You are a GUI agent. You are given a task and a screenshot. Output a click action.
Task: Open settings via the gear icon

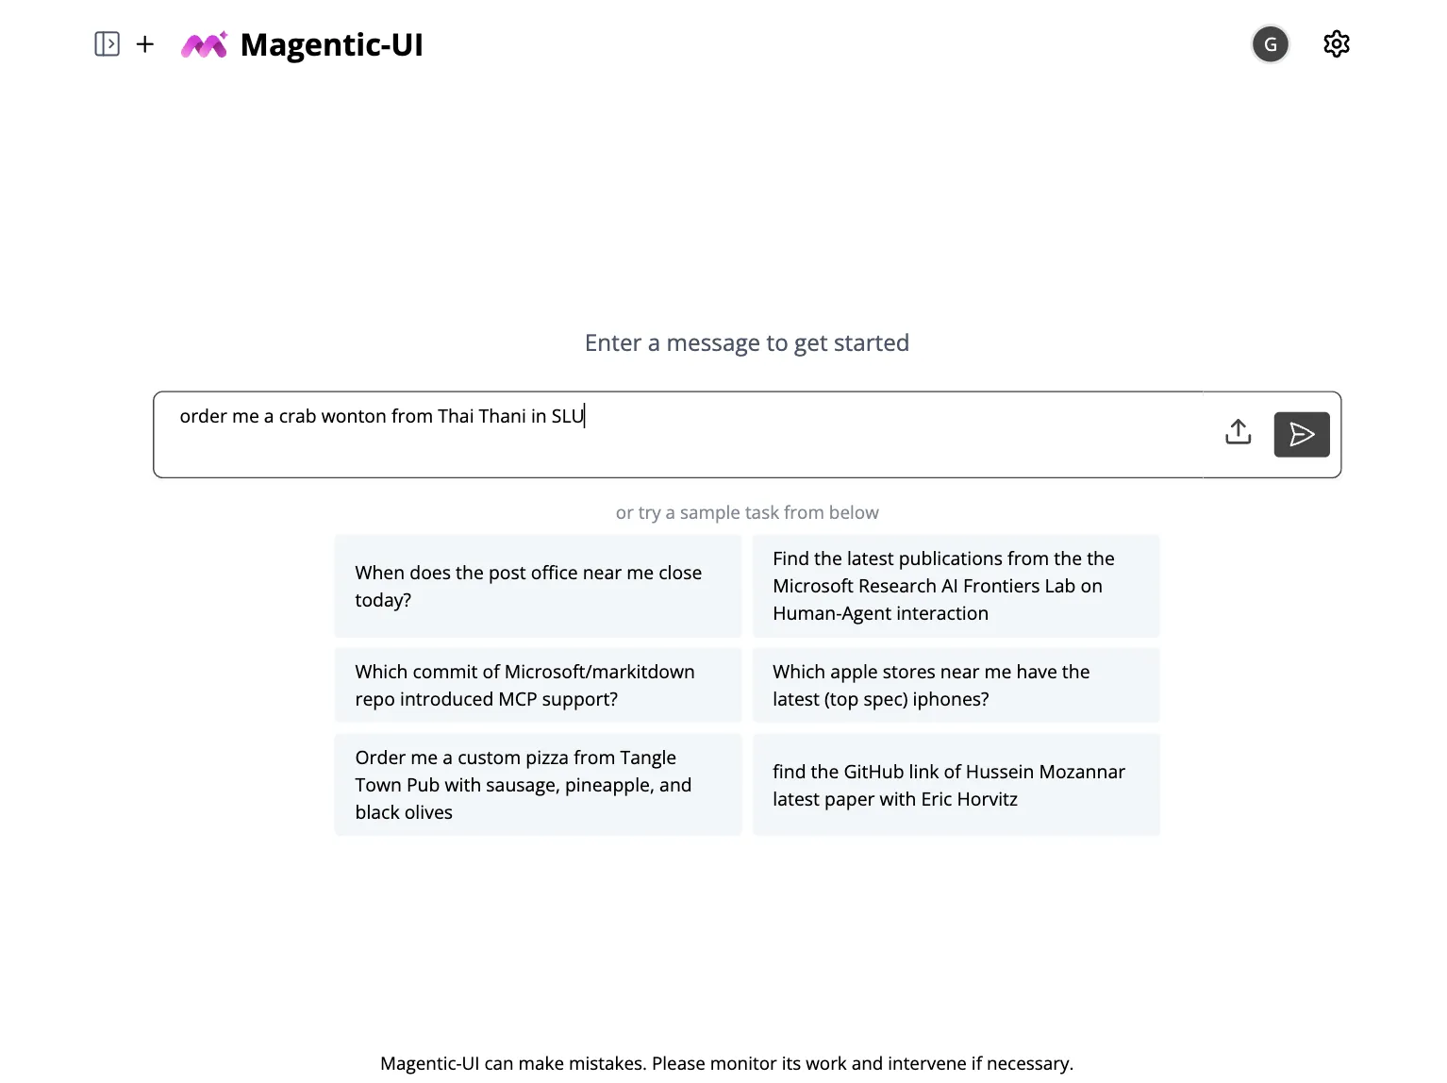(x=1336, y=44)
